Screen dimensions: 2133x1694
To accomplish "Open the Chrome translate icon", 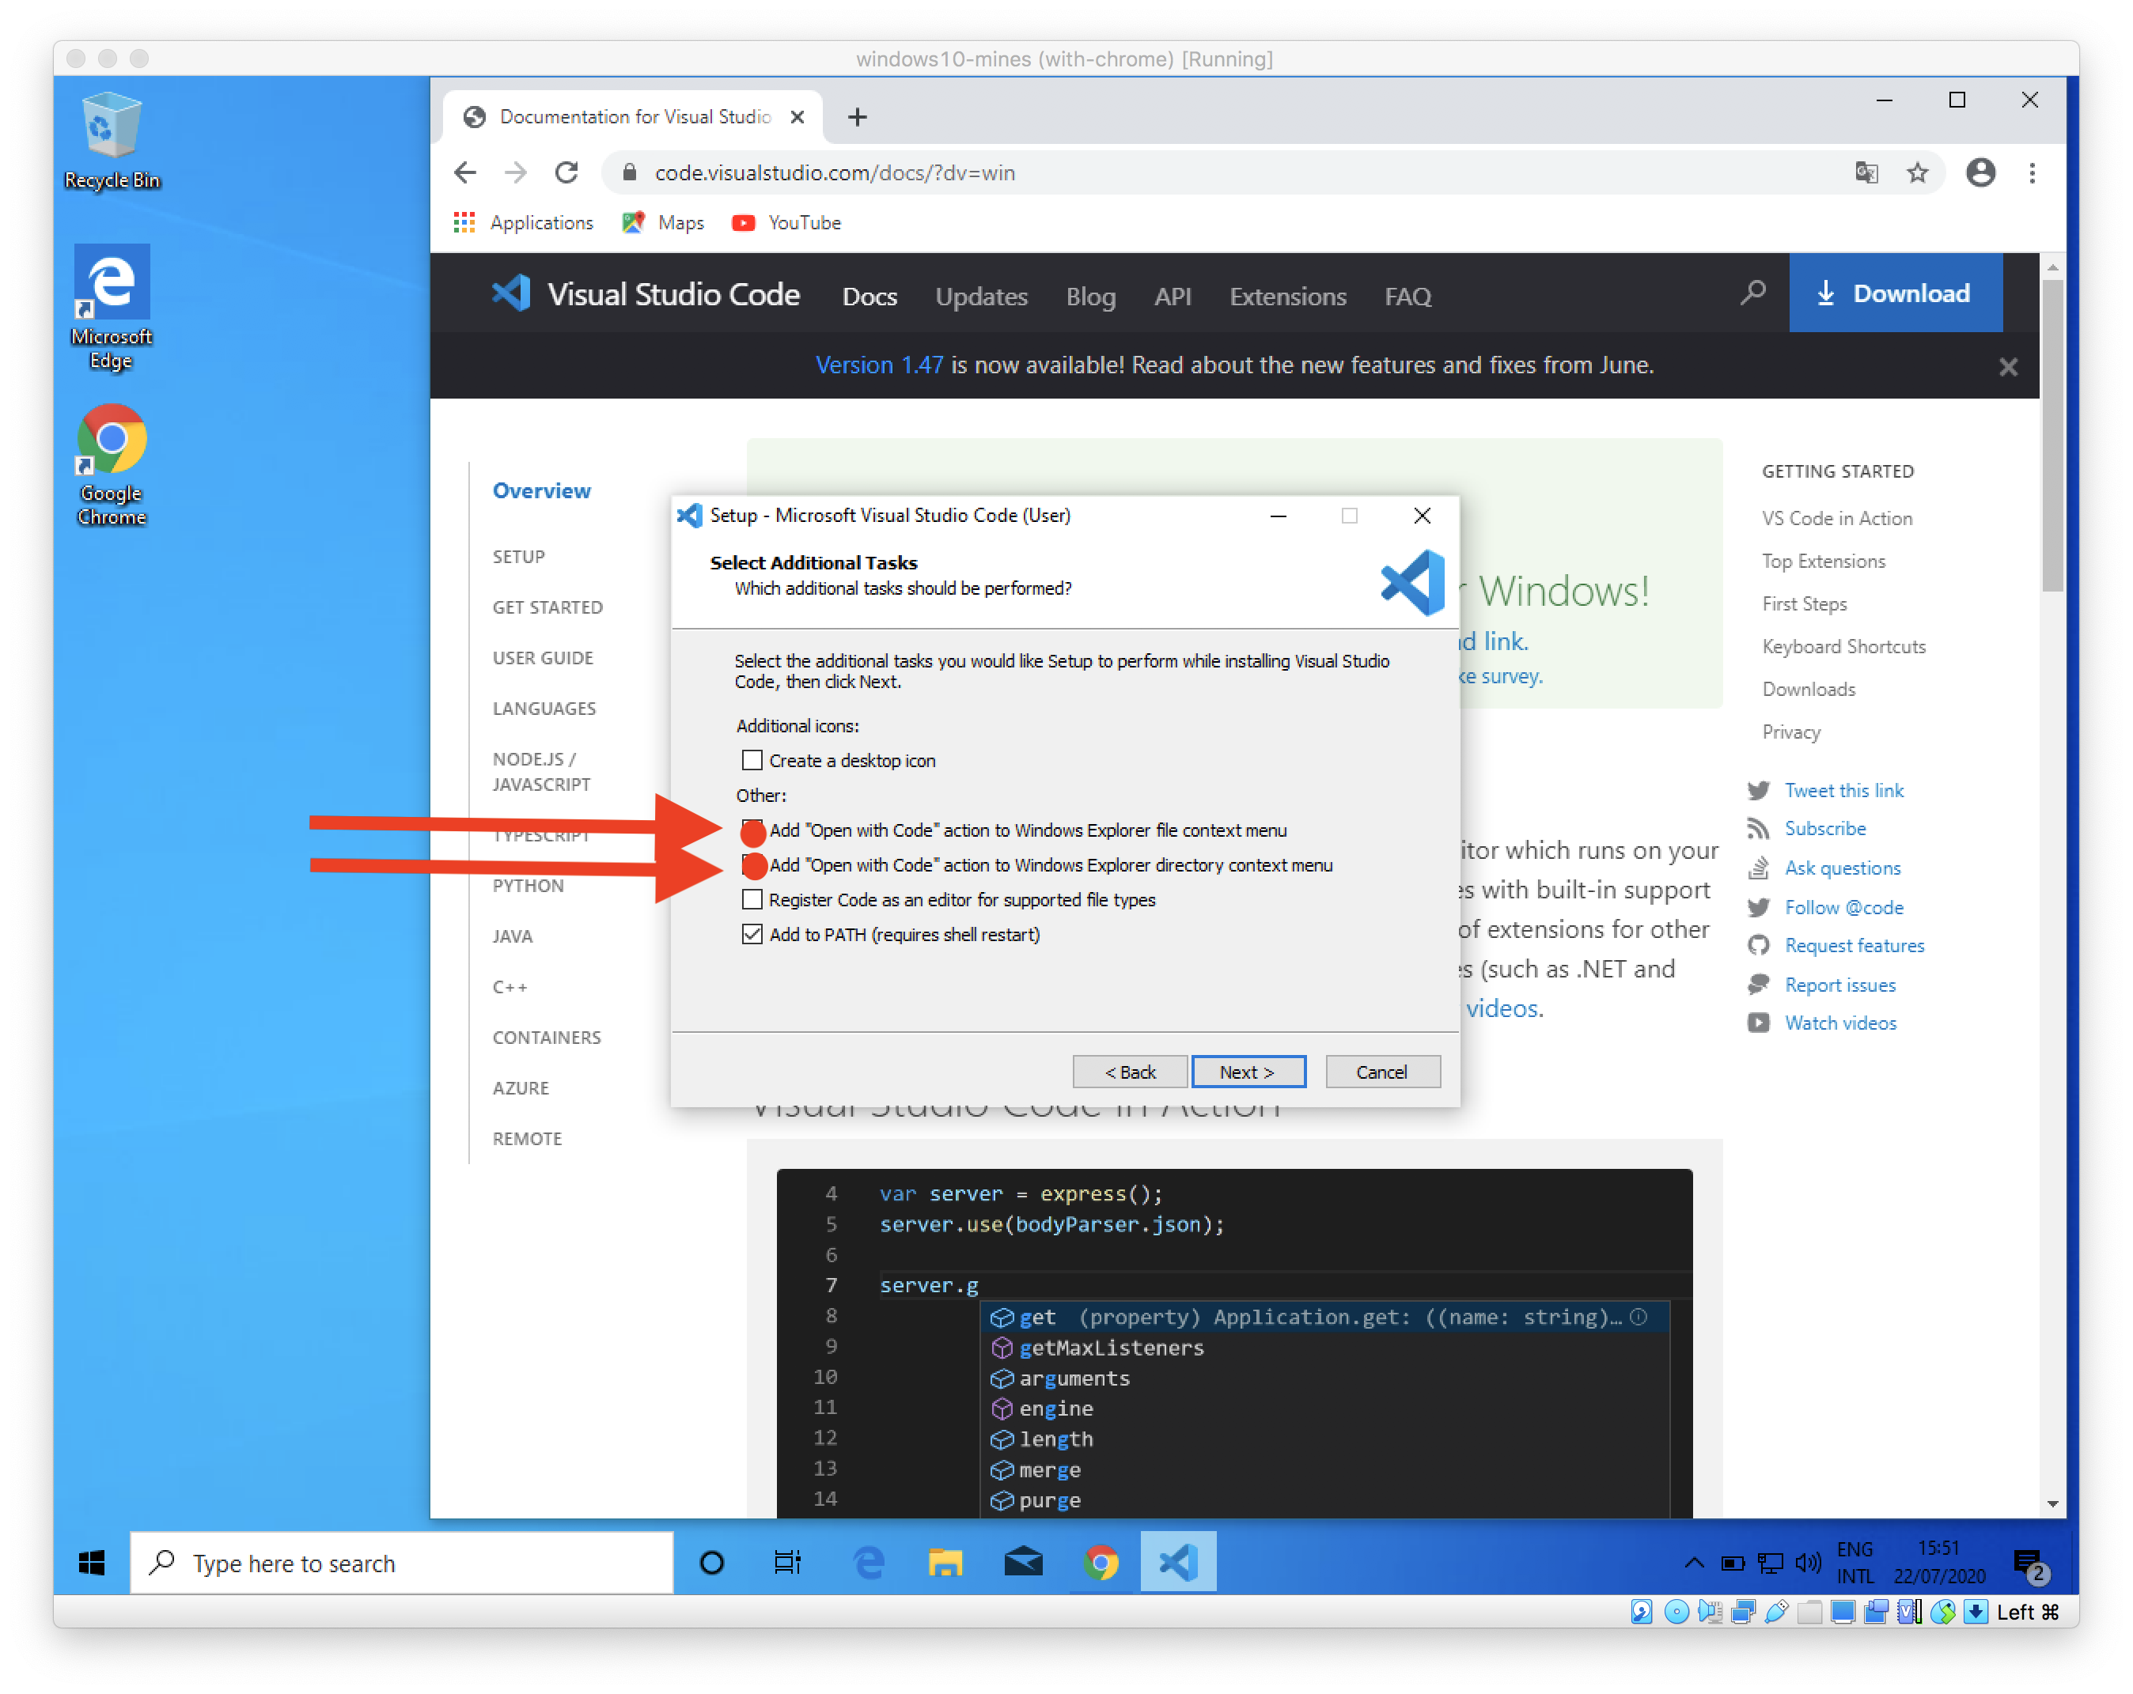I will pos(1866,173).
